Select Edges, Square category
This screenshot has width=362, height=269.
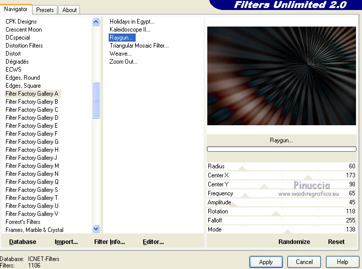click(x=23, y=86)
